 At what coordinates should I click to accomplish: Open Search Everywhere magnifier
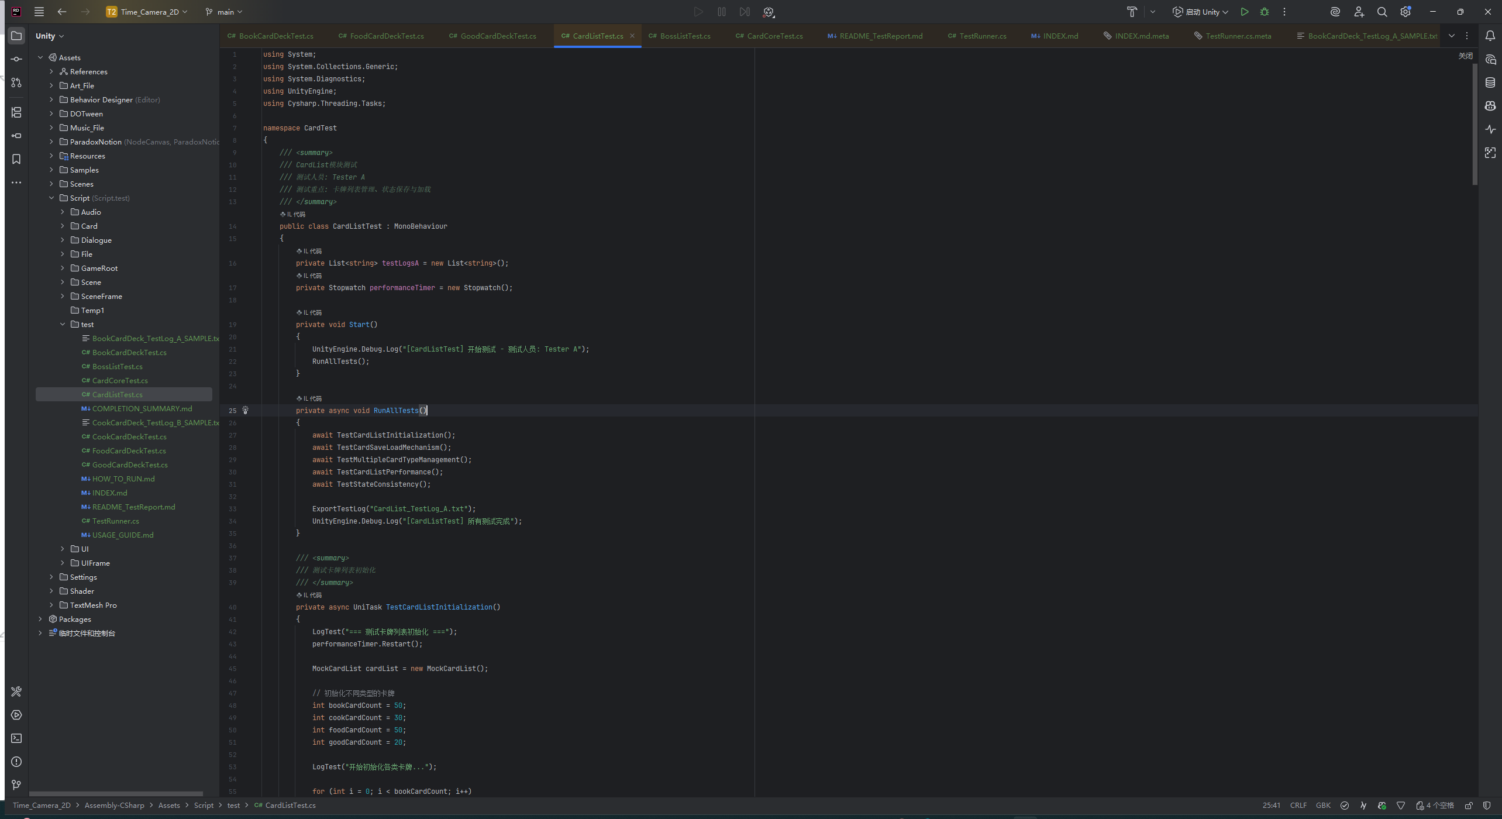pyautogui.click(x=1382, y=12)
